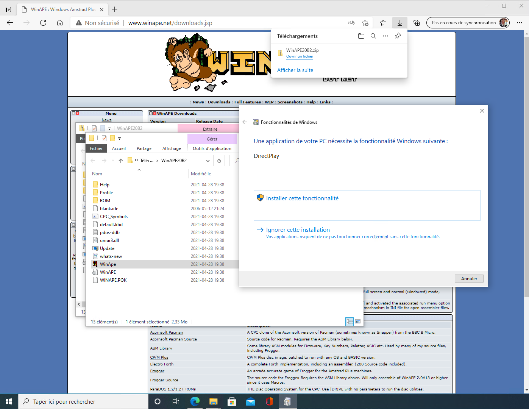Open the browser home page icon
529x409 pixels.
click(x=60, y=23)
